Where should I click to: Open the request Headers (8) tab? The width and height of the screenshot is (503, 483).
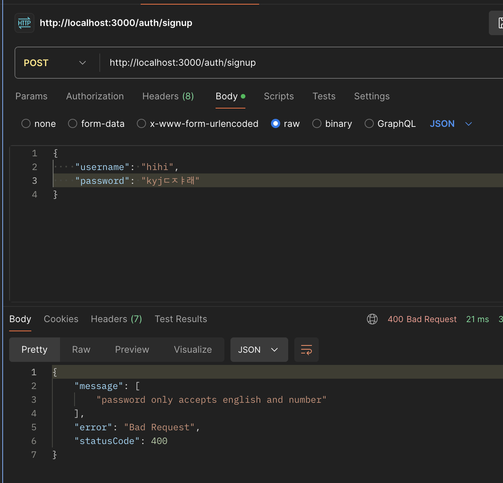coord(168,96)
